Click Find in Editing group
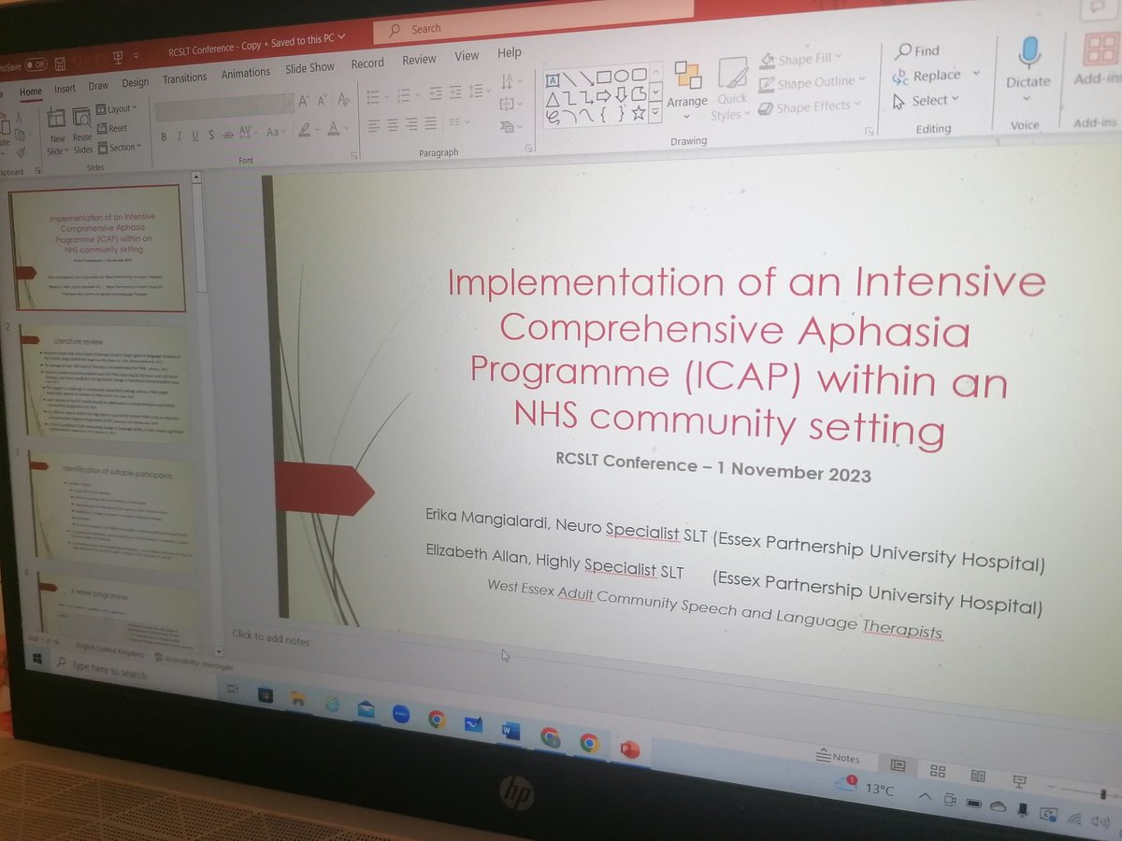The image size is (1122, 841). point(917,50)
